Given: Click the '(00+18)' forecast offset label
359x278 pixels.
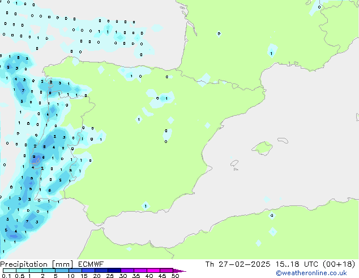Looking at the screenshot, I should 339,264.
